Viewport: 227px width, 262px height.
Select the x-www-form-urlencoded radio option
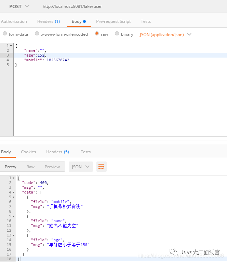37,34
